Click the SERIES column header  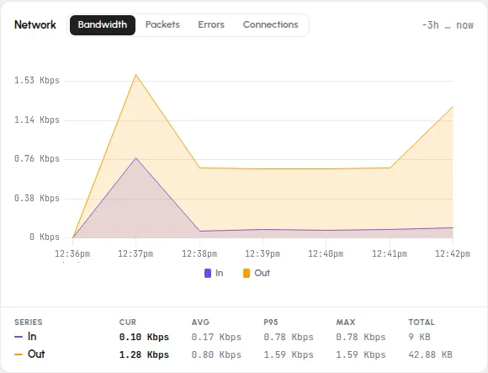[x=29, y=322]
